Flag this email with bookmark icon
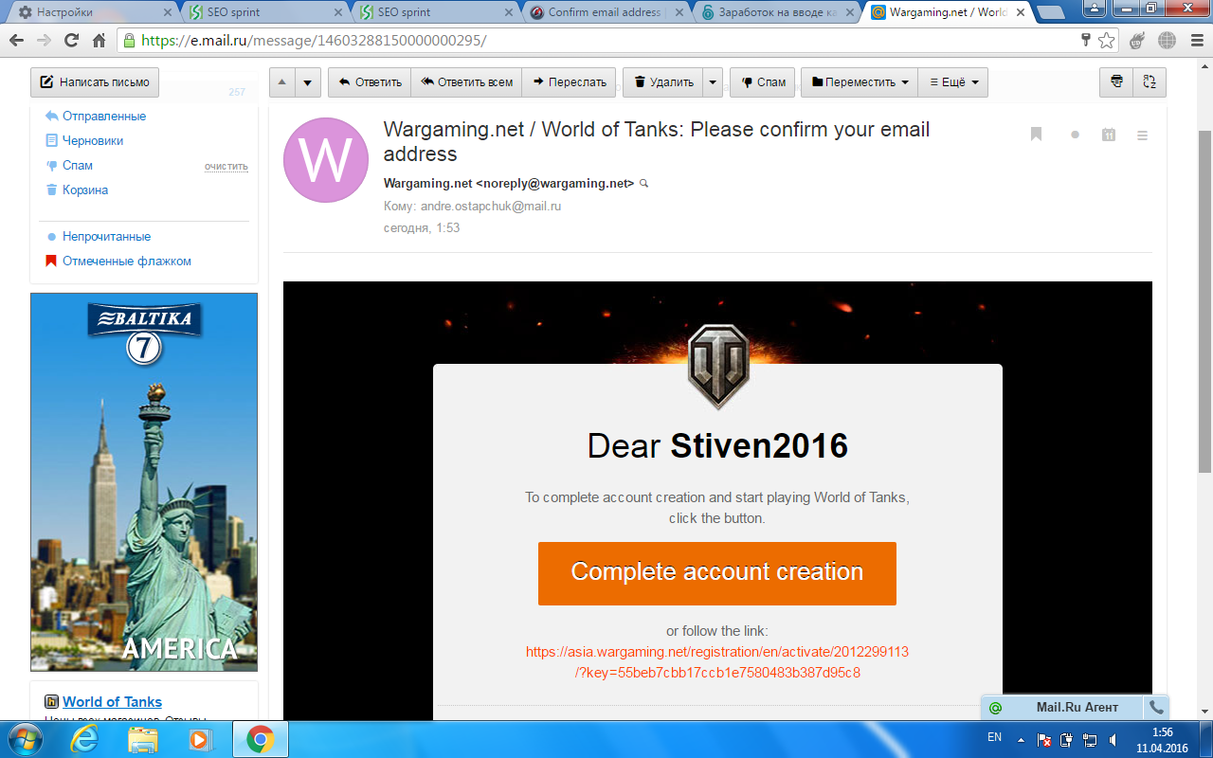 (x=1036, y=135)
